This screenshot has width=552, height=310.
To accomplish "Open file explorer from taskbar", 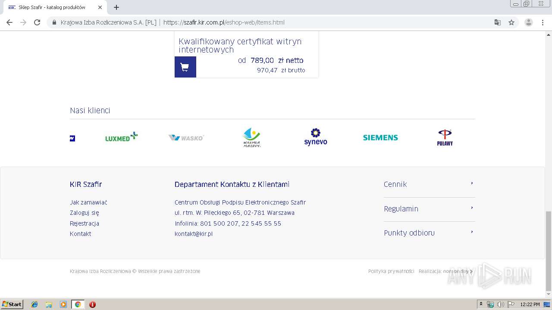I will point(49,304).
